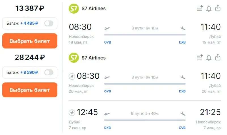
Task: Click the OVB airport code on 19 мая flight
Action: (x=108, y=42)
